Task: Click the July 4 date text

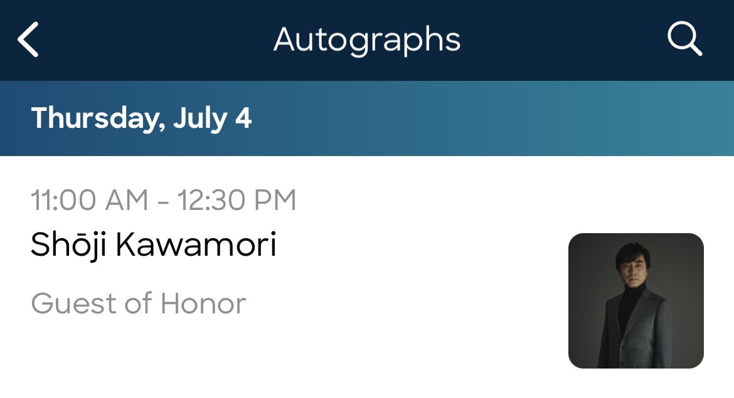Action: (x=213, y=118)
